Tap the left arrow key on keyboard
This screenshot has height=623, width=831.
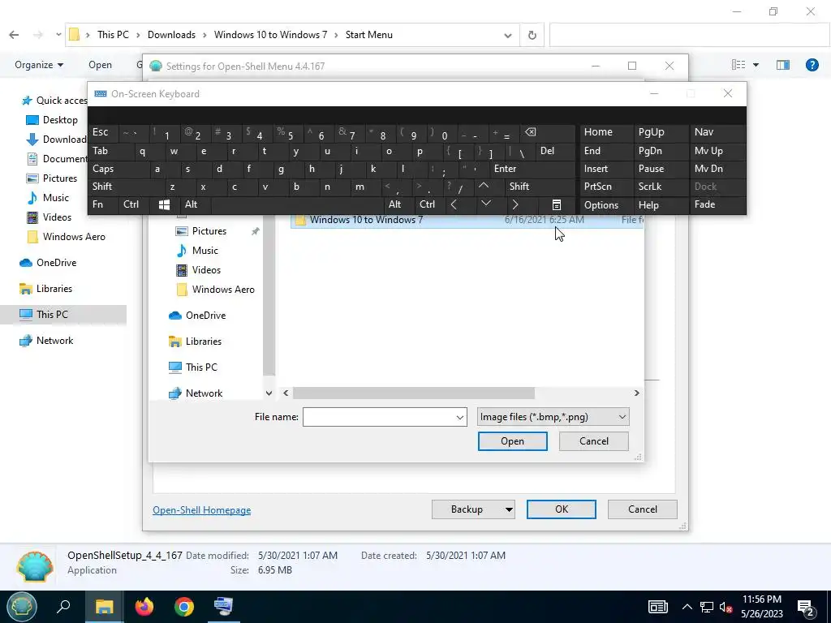point(454,204)
